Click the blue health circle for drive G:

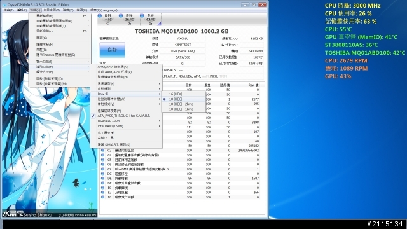(x=142, y=16)
